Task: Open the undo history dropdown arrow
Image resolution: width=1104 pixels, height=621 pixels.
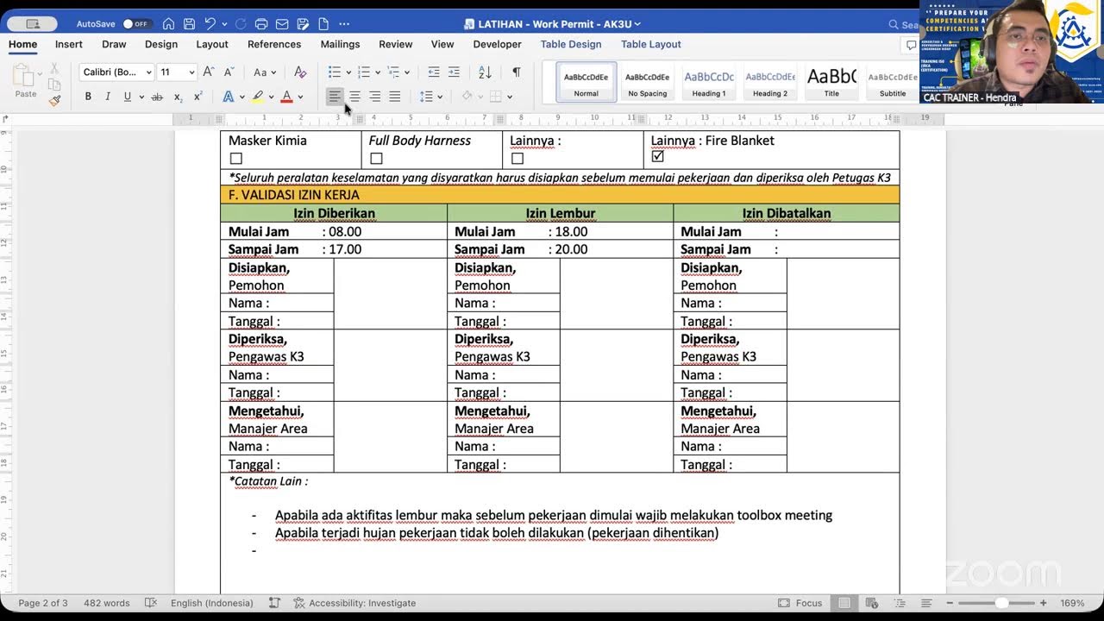Action: 223,24
